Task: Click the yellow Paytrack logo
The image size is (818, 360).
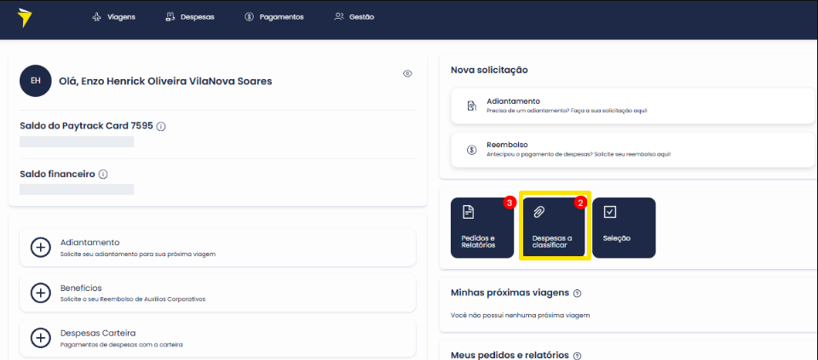Action: (24, 17)
